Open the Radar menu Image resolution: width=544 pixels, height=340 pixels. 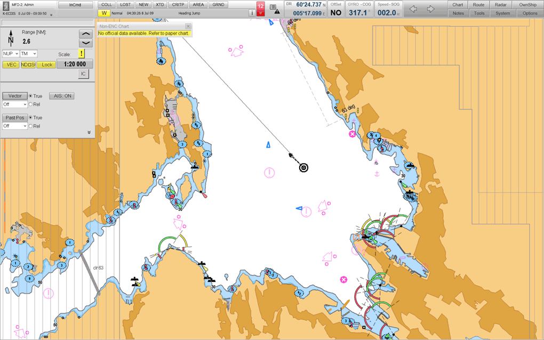pyautogui.click(x=500, y=5)
